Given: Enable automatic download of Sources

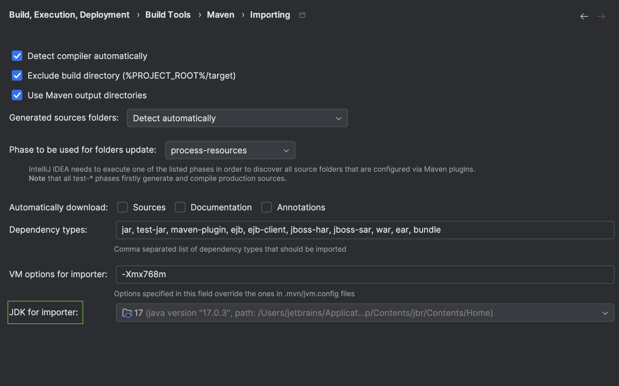Looking at the screenshot, I should (x=122, y=207).
